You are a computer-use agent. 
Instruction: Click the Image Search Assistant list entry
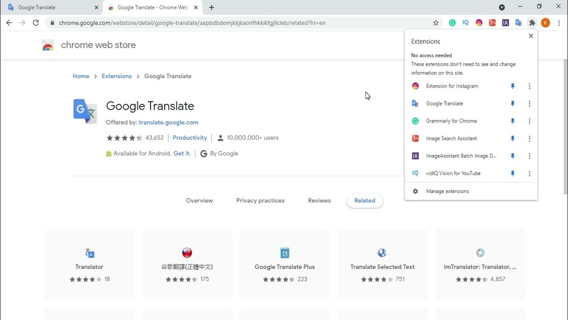tap(451, 139)
